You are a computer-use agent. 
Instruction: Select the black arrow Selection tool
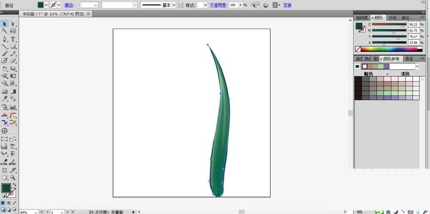point(4,24)
